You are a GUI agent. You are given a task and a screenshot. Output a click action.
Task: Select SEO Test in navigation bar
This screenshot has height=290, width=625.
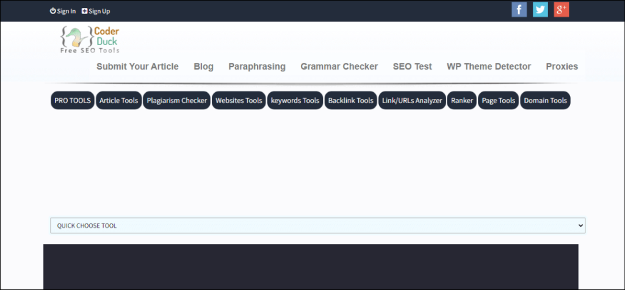pos(413,67)
